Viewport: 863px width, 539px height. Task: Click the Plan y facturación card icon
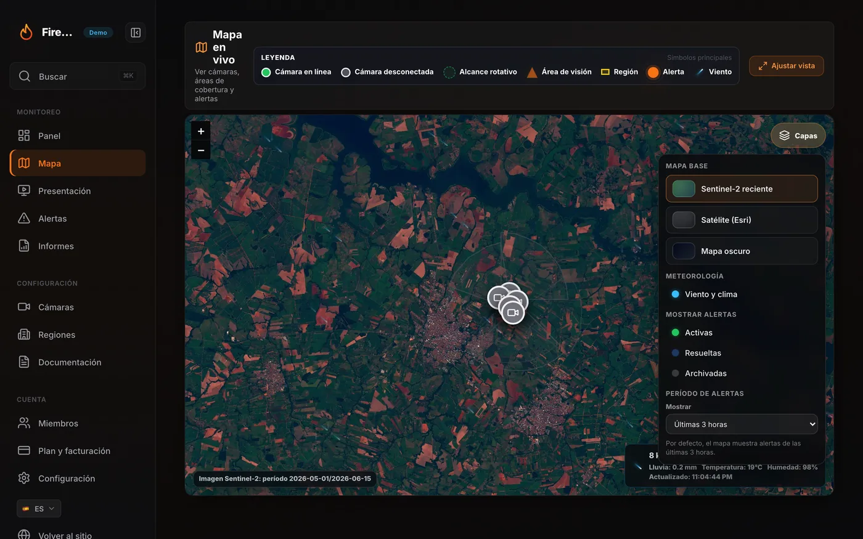click(x=24, y=451)
